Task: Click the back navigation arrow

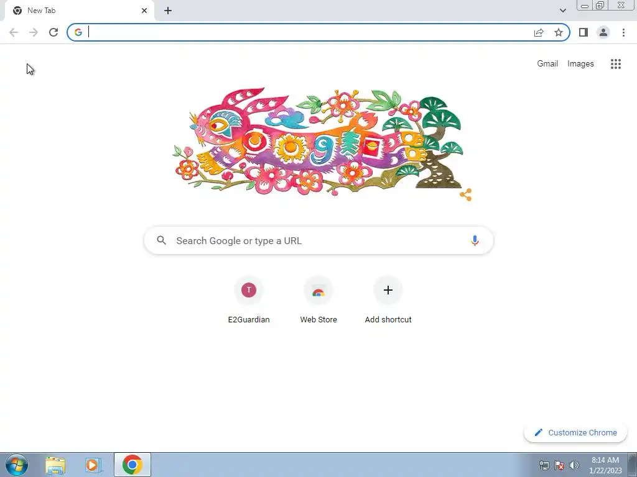Action: pyautogui.click(x=14, y=32)
